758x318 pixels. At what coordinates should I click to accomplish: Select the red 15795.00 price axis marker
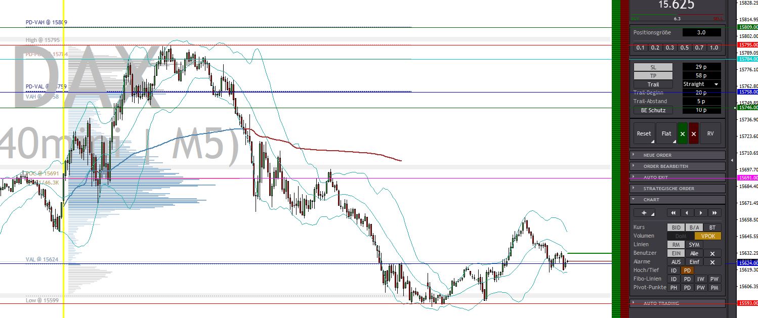tap(748, 44)
